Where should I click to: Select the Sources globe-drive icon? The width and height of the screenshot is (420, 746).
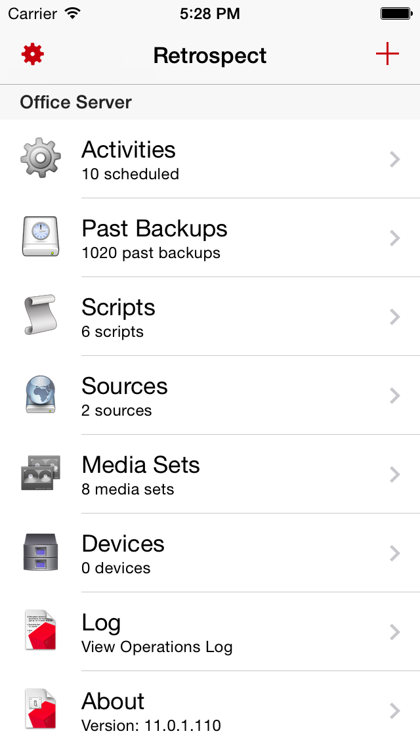(x=41, y=395)
